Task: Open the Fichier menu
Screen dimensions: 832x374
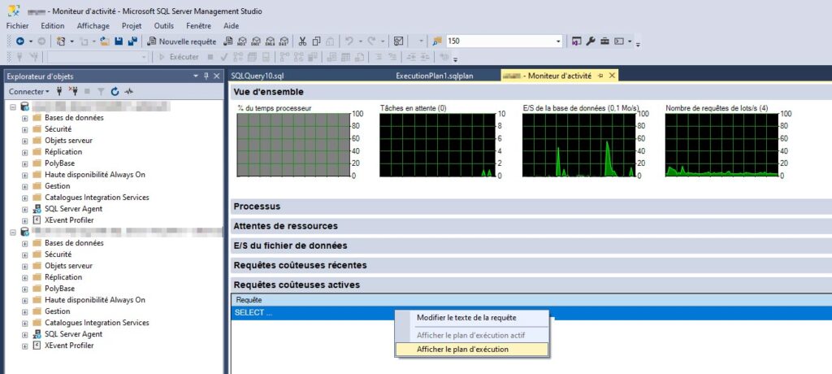Action: coord(18,25)
